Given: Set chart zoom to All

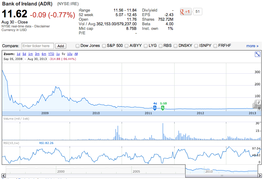Looking at the screenshot, I should [x=76, y=54].
